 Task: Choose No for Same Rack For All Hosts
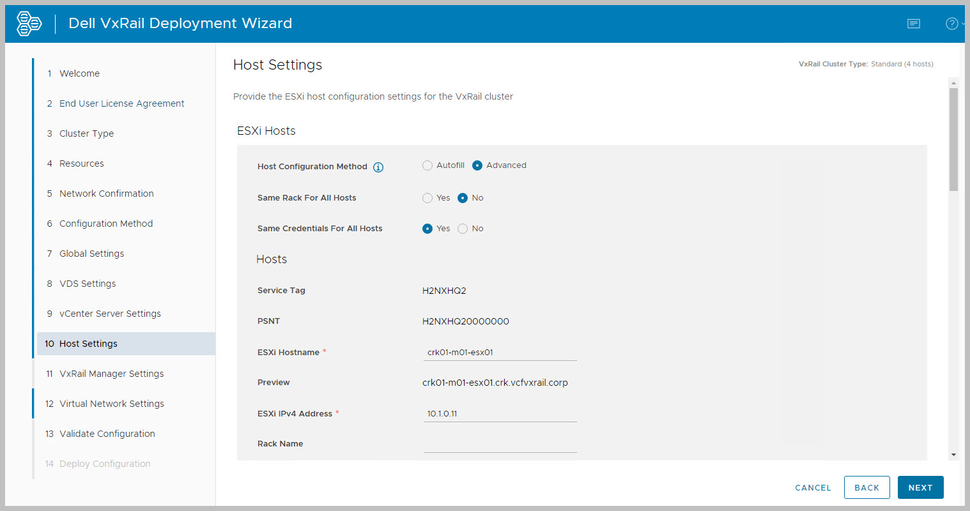(x=463, y=198)
